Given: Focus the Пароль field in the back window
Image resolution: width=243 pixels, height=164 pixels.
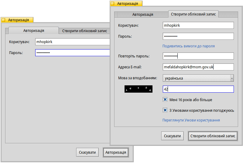Looking at the screenshot, I should pos(72,53).
